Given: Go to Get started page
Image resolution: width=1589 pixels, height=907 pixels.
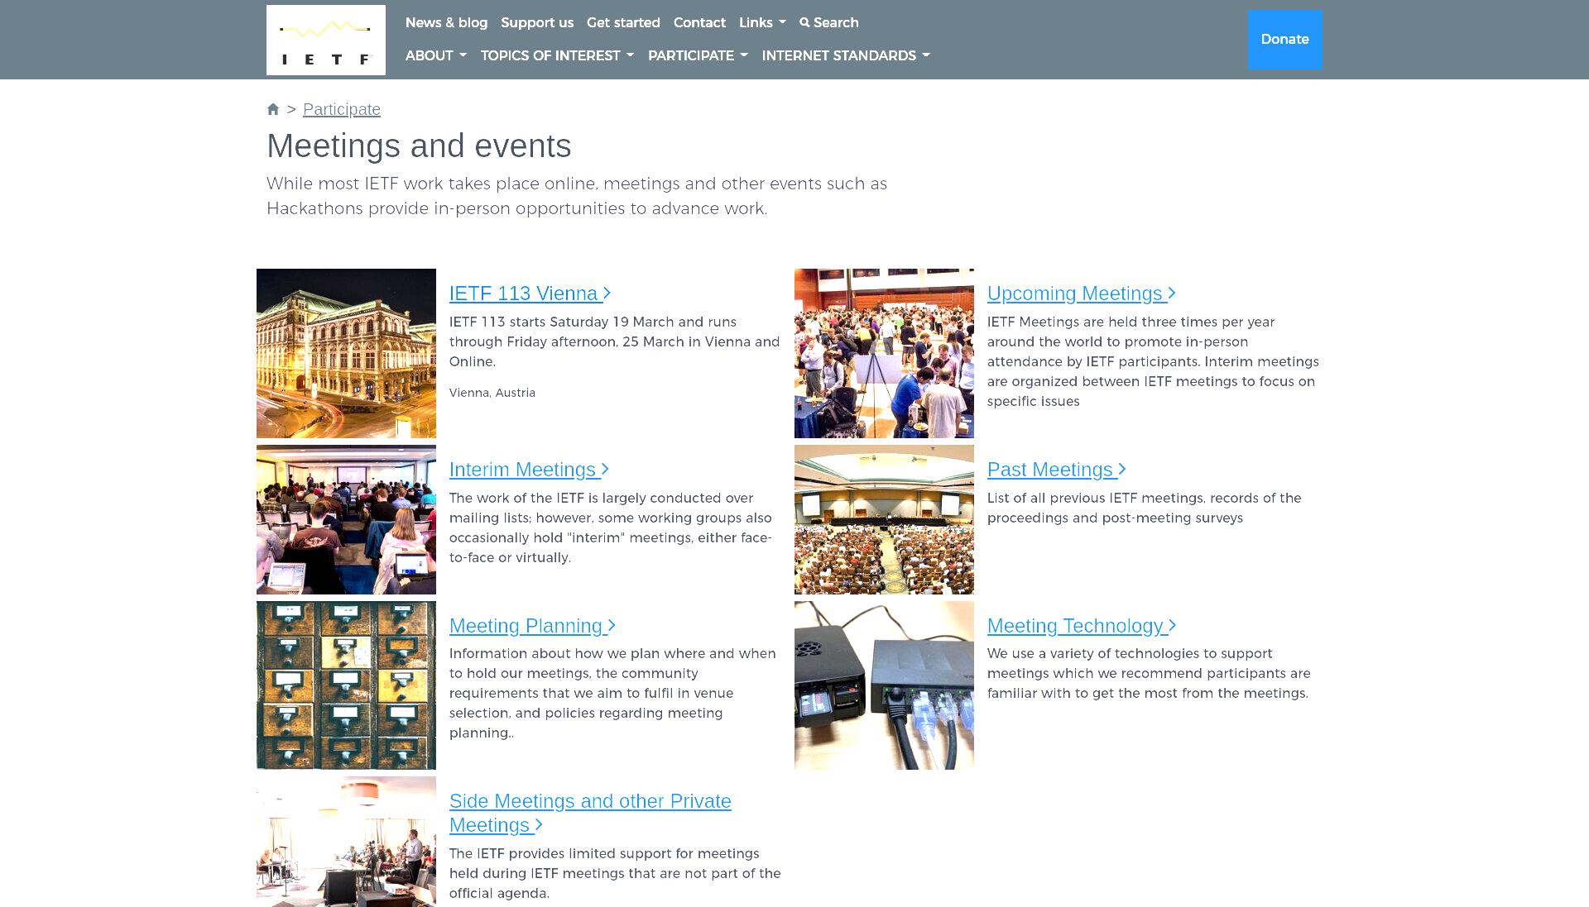Looking at the screenshot, I should pyautogui.click(x=623, y=22).
